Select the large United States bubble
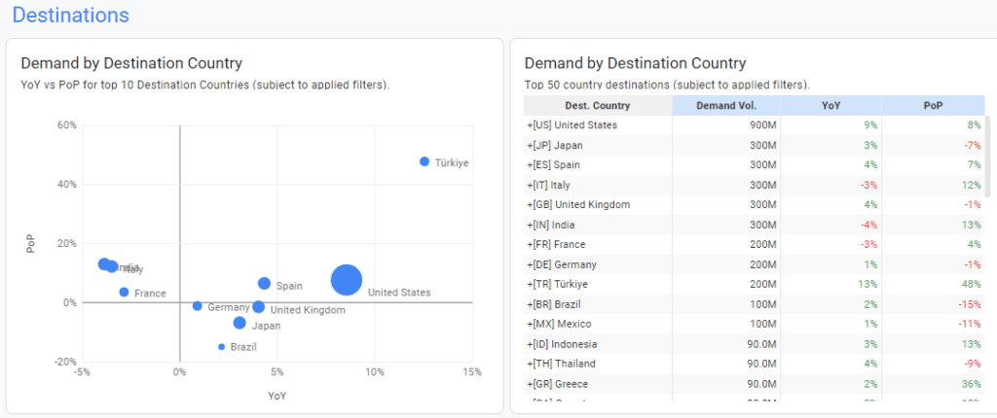997x418 pixels. coord(347,280)
